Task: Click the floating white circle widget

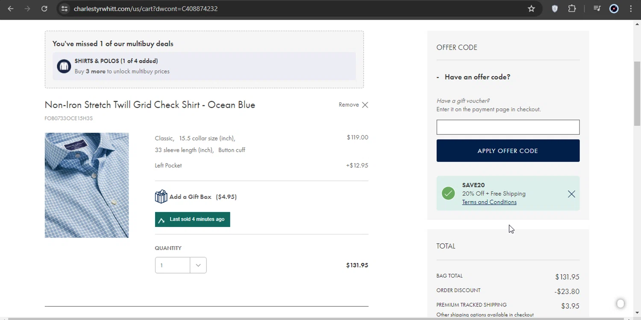Action: [x=620, y=303]
